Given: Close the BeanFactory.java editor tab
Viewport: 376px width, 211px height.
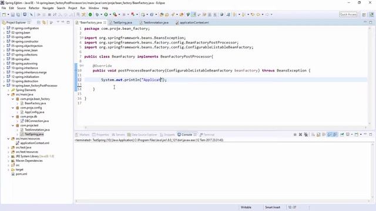Looking at the screenshot, I should (x=105, y=22).
